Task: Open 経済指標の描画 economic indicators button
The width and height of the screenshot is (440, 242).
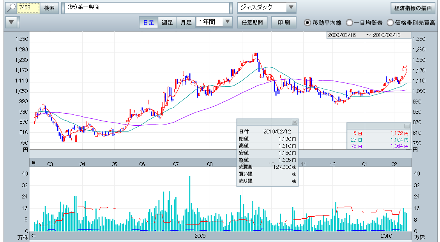Action: coord(413,8)
